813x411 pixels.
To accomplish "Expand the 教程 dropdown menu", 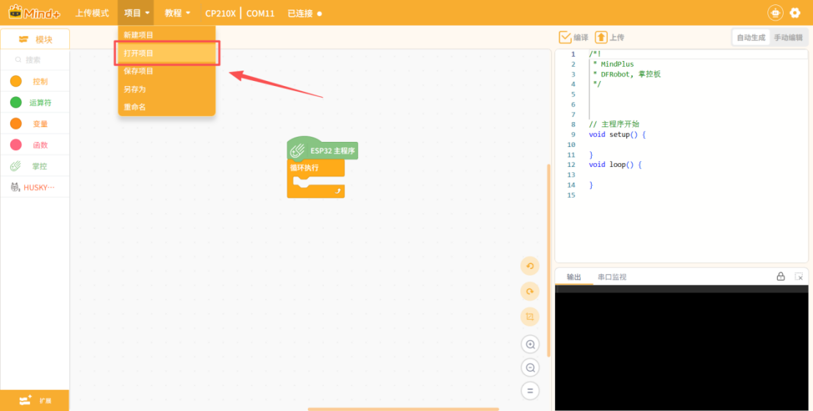I will point(177,13).
